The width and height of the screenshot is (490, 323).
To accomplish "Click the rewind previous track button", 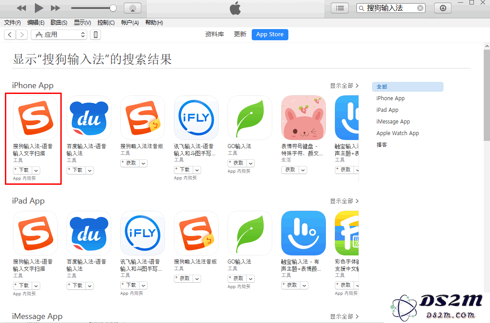I will pyautogui.click(x=21, y=8).
